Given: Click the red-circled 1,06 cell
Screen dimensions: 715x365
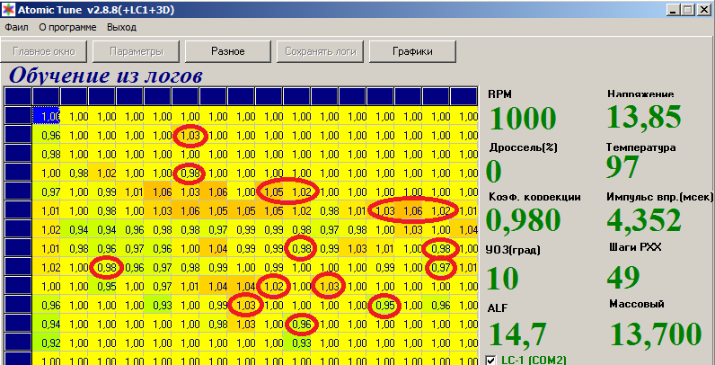Looking at the screenshot, I should click(413, 210).
